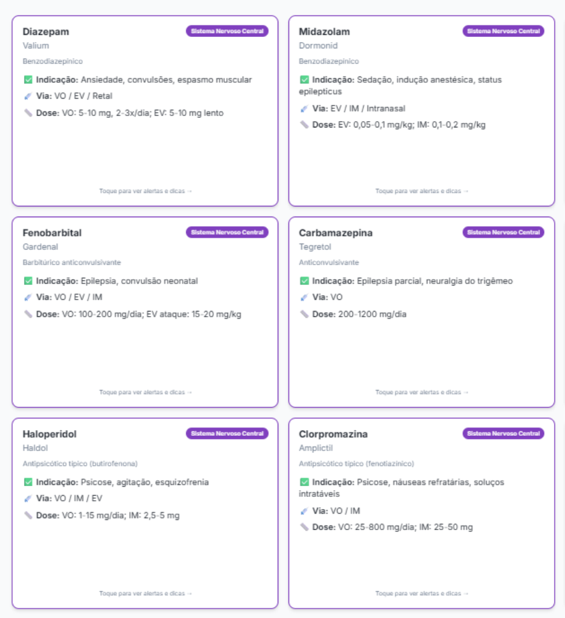Open the Fenobarbital card title

point(52,233)
